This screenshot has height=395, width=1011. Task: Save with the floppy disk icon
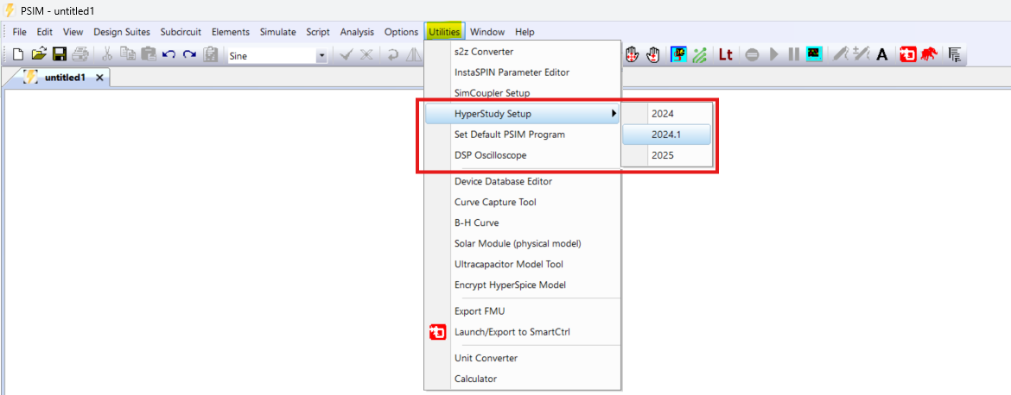(x=60, y=55)
